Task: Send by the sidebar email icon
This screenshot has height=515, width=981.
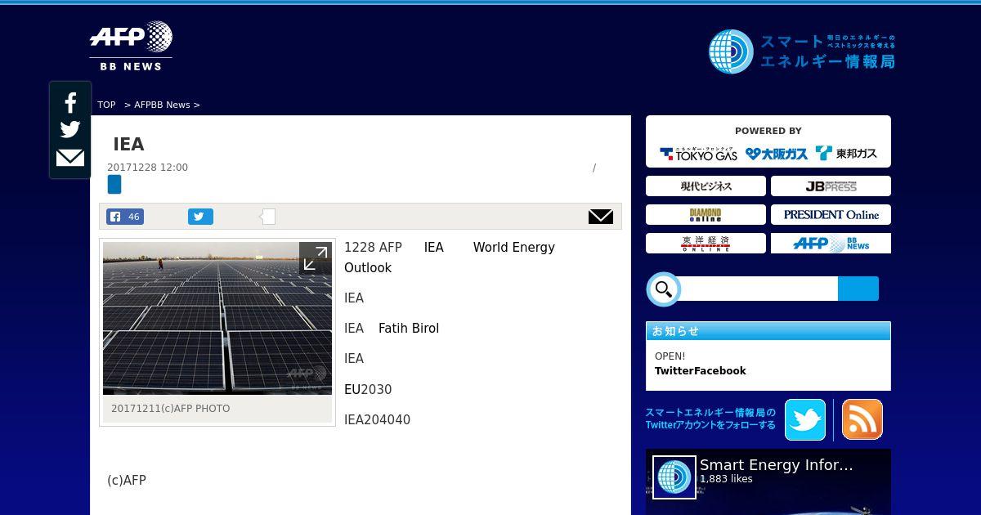Action: (x=70, y=158)
